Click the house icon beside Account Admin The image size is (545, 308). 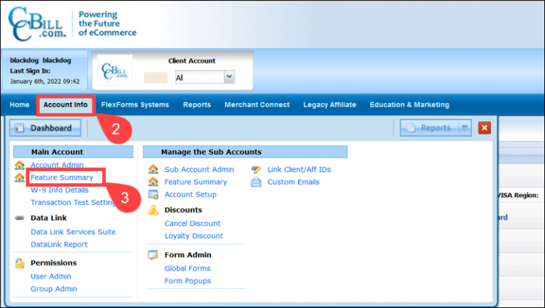click(19, 165)
